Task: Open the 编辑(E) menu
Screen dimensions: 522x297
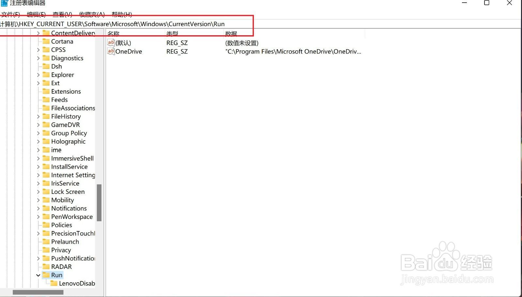Action: [36, 14]
